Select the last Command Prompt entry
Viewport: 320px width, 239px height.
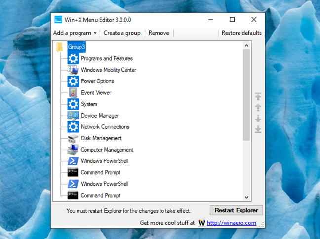(101, 196)
